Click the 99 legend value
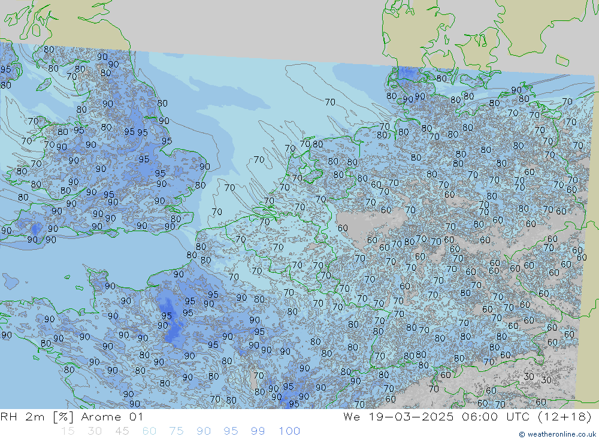The width and height of the screenshot is (599, 439). (x=258, y=431)
